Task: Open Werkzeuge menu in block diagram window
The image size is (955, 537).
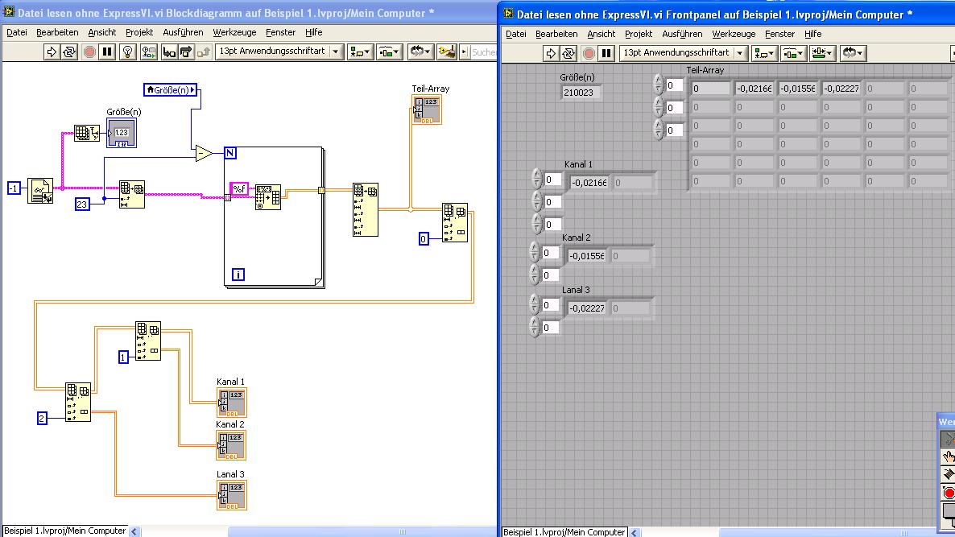Action: tap(234, 32)
